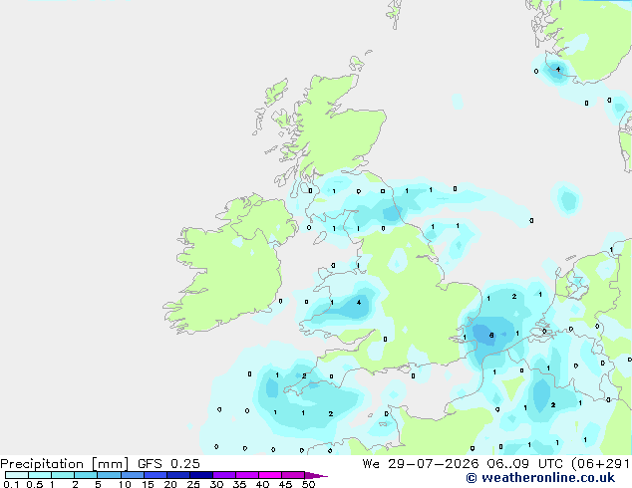This screenshot has height=488, width=632.
Task: Open the weatheronline.co.uk copyright link
Action: click(x=540, y=478)
